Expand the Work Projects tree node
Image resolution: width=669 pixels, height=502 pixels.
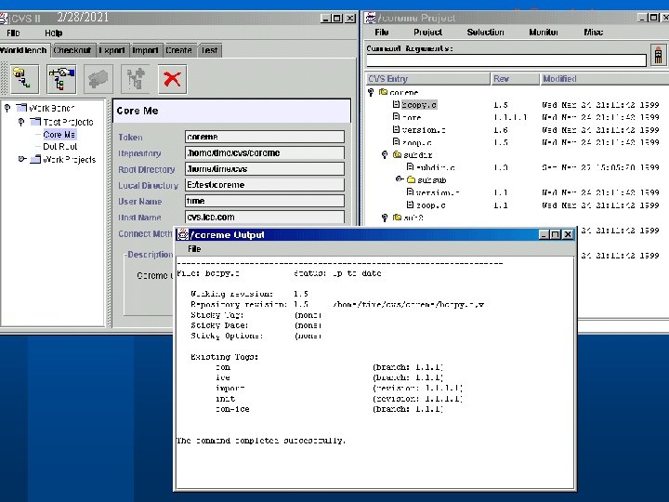pos(21,159)
